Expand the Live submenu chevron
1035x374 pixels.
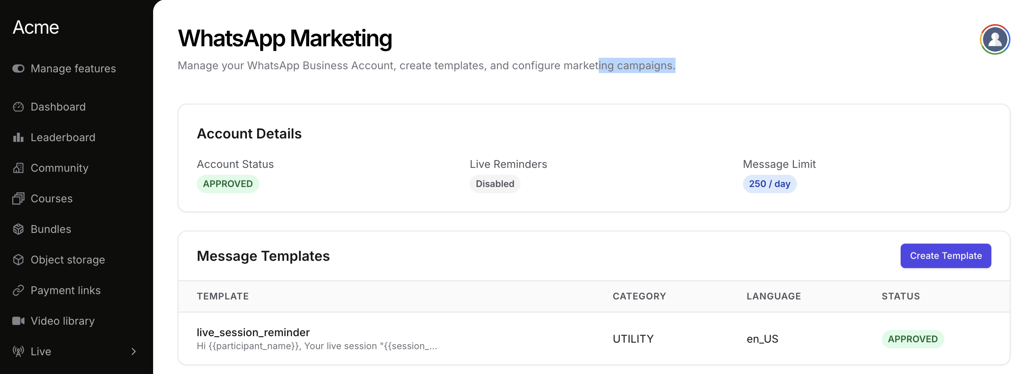point(134,351)
